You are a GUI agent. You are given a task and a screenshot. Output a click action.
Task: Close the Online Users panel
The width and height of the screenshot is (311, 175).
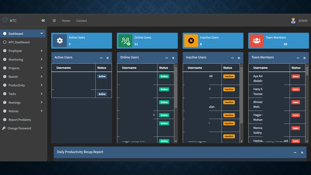[x=173, y=58]
